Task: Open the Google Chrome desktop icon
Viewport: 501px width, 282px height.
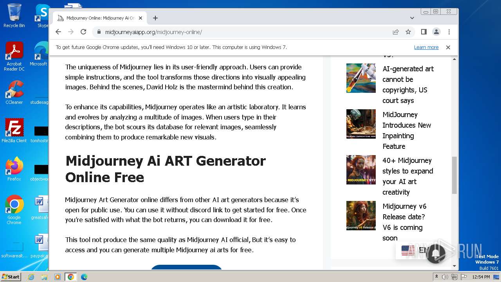Action: (14, 210)
